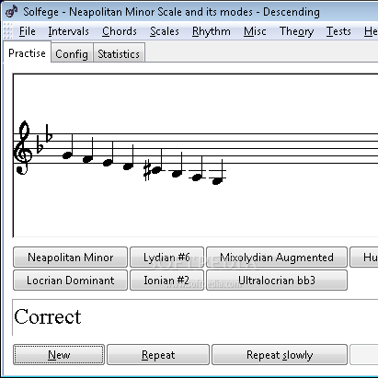The width and height of the screenshot is (378, 378).
Task: Click the Solfege app icon in title bar
Action: 12,12
